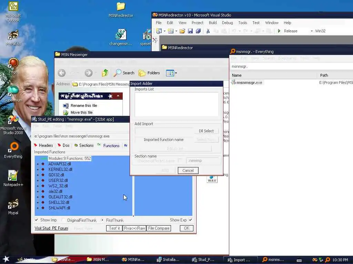This screenshot has width=353, height=264.
Task: Expand USER32.dll tree node
Action: tap(38, 180)
